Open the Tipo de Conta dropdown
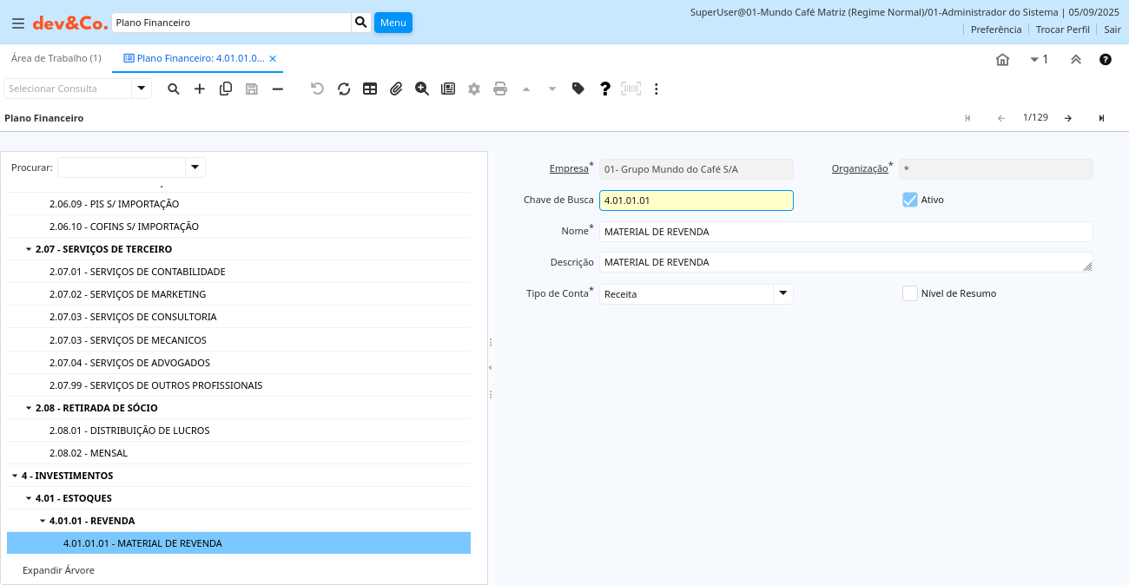1129x585 pixels. [x=783, y=293]
